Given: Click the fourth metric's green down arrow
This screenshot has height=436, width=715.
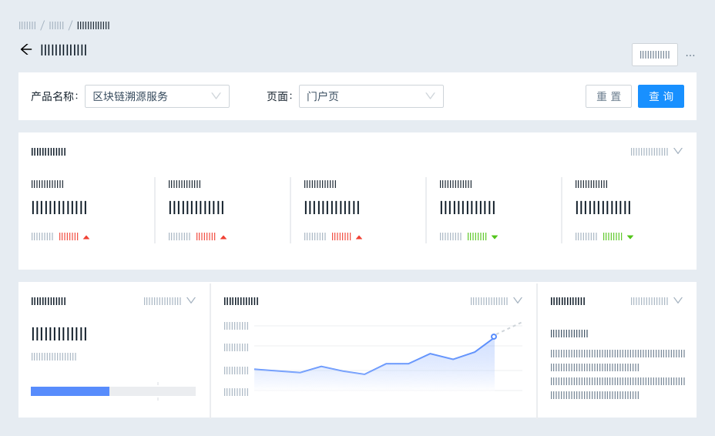Looking at the screenshot, I should tap(495, 237).
